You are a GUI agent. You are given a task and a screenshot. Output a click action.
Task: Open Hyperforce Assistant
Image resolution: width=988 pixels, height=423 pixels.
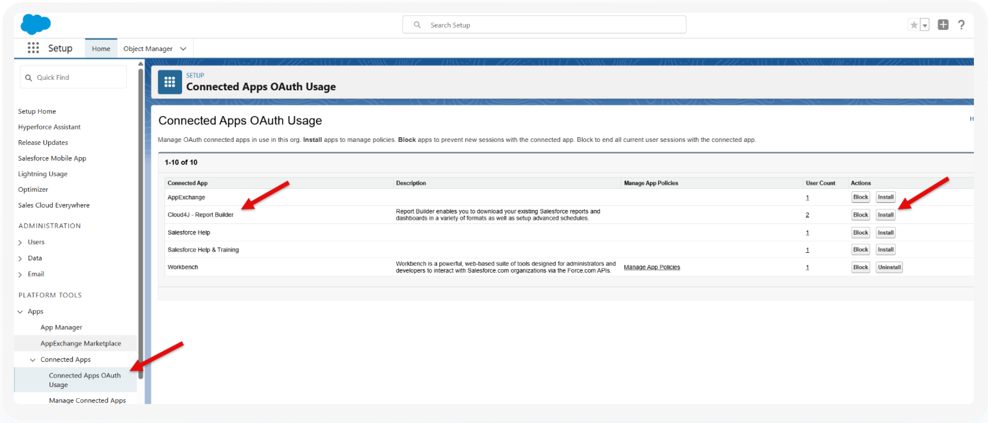49,127
